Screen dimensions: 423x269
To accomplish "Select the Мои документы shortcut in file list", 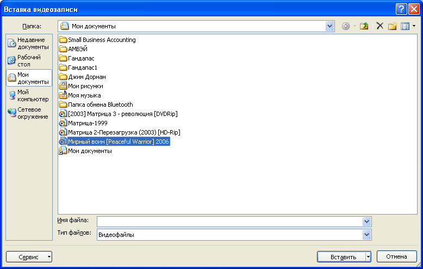I will click(x=85, y=151).
